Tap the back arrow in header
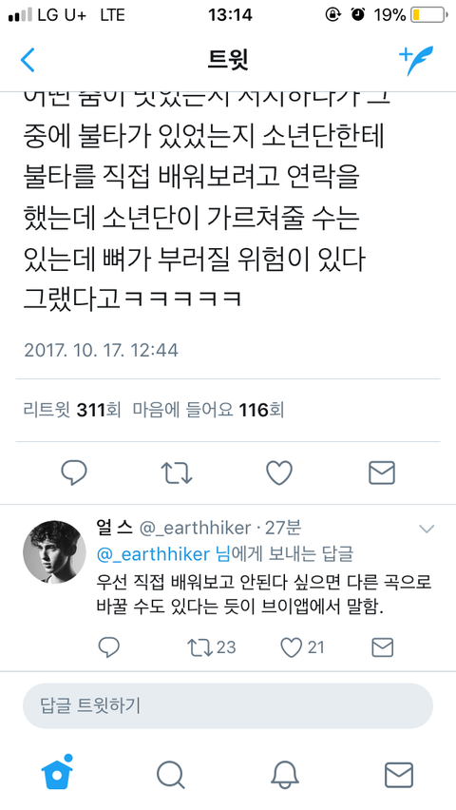This screenshot has height=810, width=456. [28, 60]
